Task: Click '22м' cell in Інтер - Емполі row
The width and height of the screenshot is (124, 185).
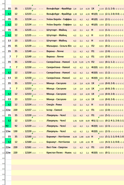Action: pyautogui.click(x=8, y=110)
